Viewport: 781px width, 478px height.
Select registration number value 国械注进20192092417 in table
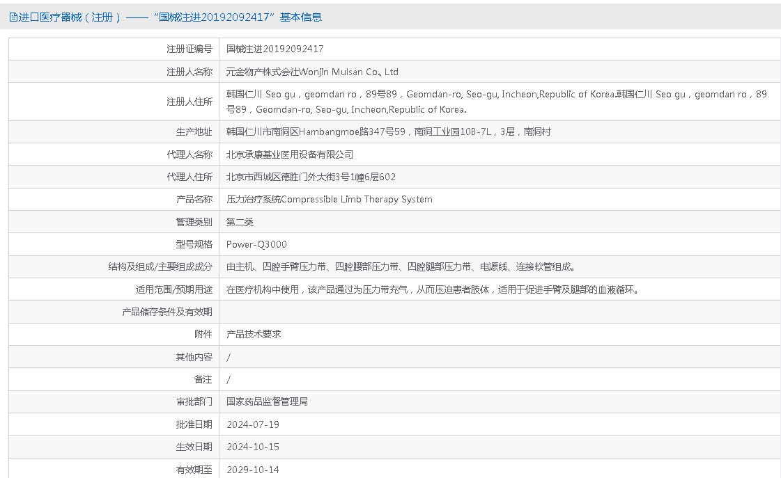(x=275, y=49)
